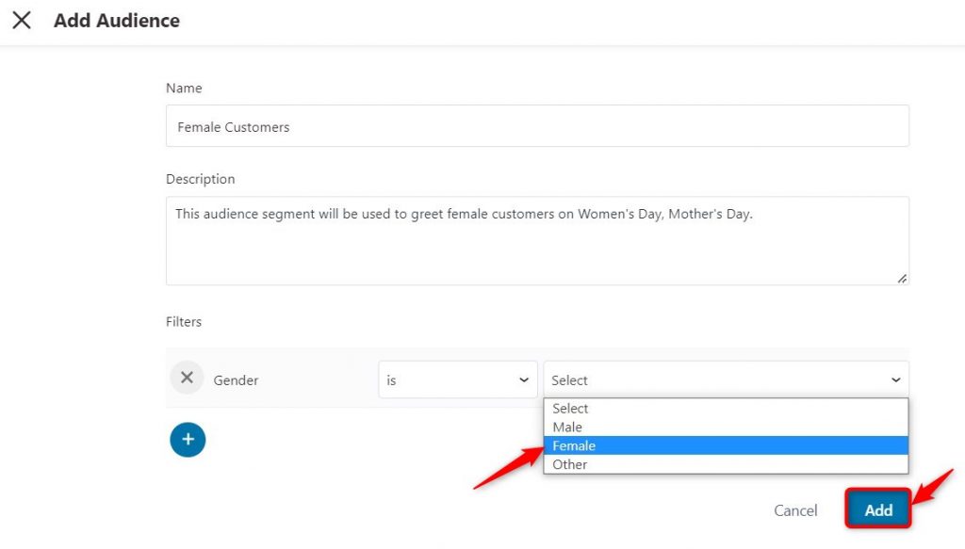Click the Description field label
Viewport: 965px width, 549px height.
(x=200, y=179)
